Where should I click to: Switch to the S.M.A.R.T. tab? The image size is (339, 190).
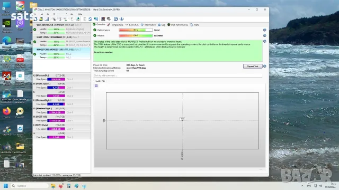pyautogui.click(x=132, y=25)
